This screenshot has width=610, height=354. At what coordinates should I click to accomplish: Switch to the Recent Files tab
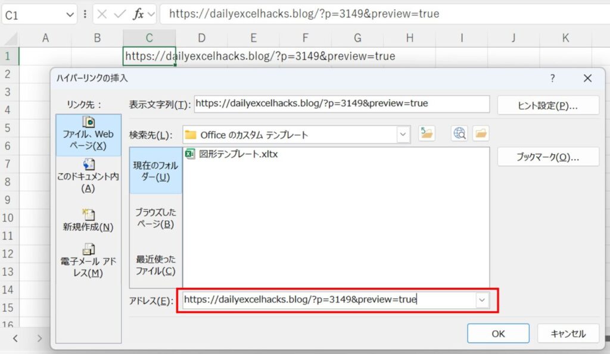[x=155, y=265]
